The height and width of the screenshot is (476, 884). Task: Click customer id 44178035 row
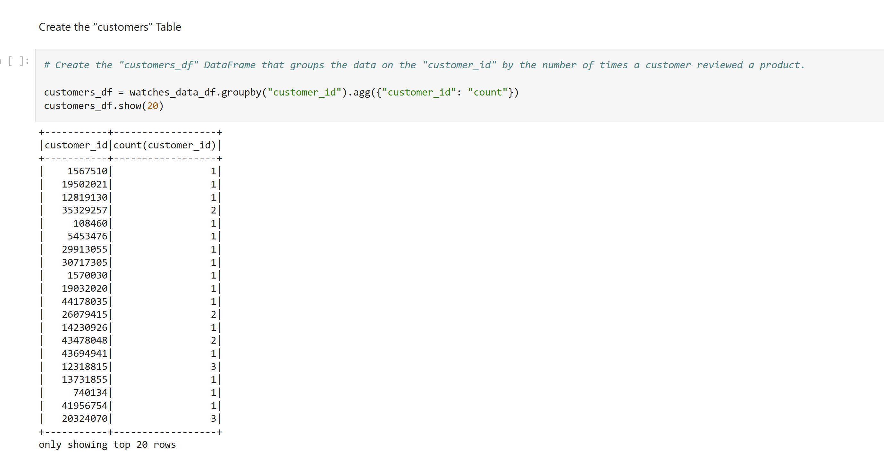(x=84, y=301)
